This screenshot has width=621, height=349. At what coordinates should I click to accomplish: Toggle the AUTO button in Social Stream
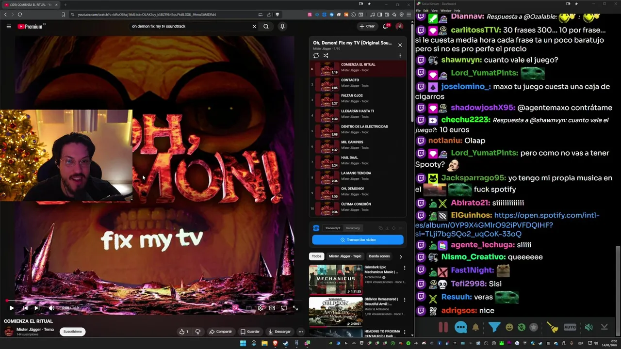coord(570,327)
